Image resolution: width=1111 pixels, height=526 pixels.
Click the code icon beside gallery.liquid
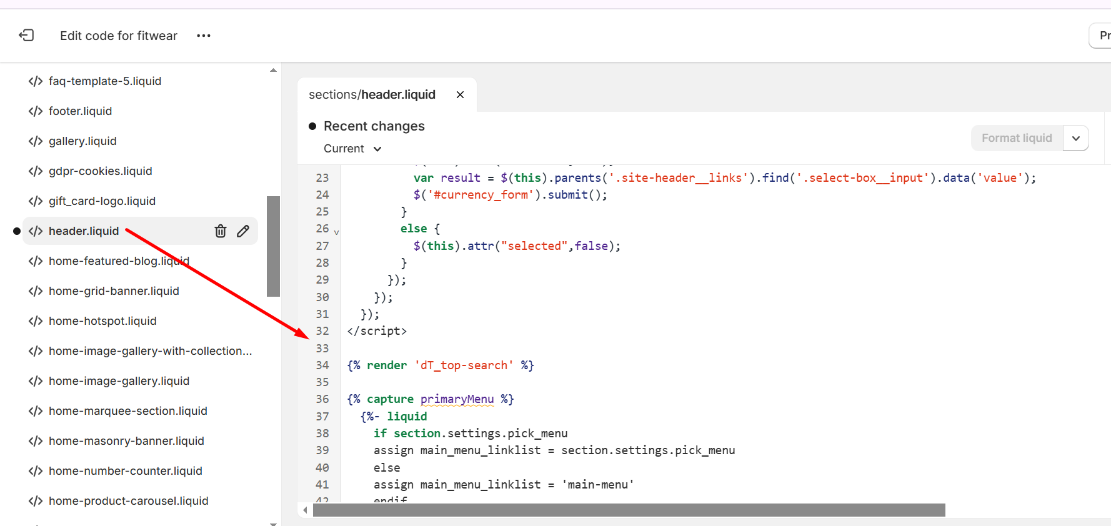point(36,141)
